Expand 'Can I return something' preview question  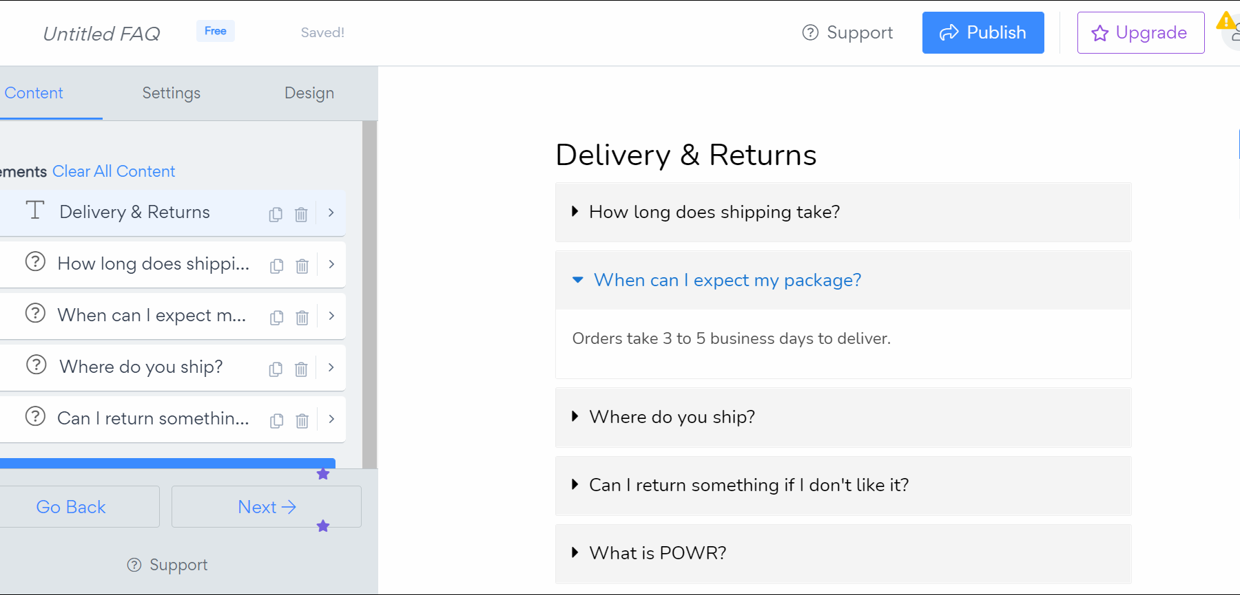[748, 485]
